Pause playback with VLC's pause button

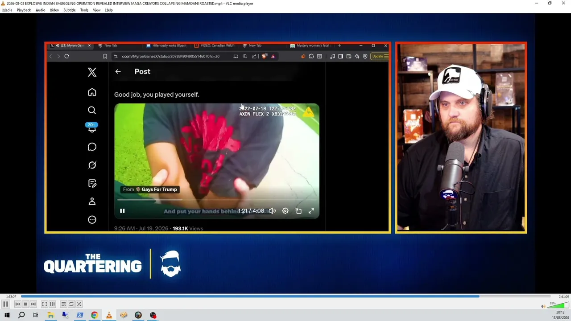coord(6,304)
